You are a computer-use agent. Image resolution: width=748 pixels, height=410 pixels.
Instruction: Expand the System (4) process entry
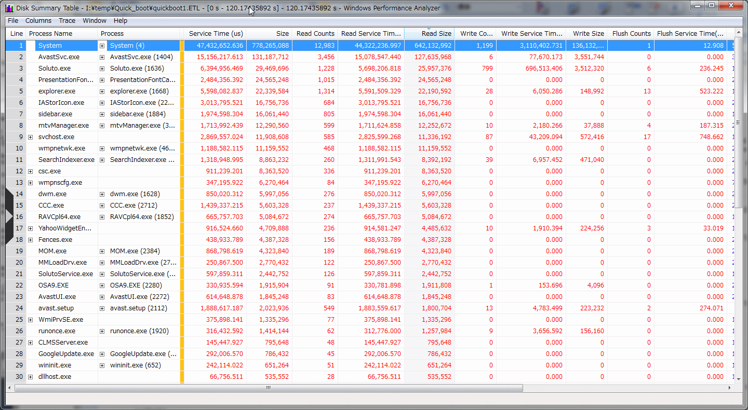point(102,46)
